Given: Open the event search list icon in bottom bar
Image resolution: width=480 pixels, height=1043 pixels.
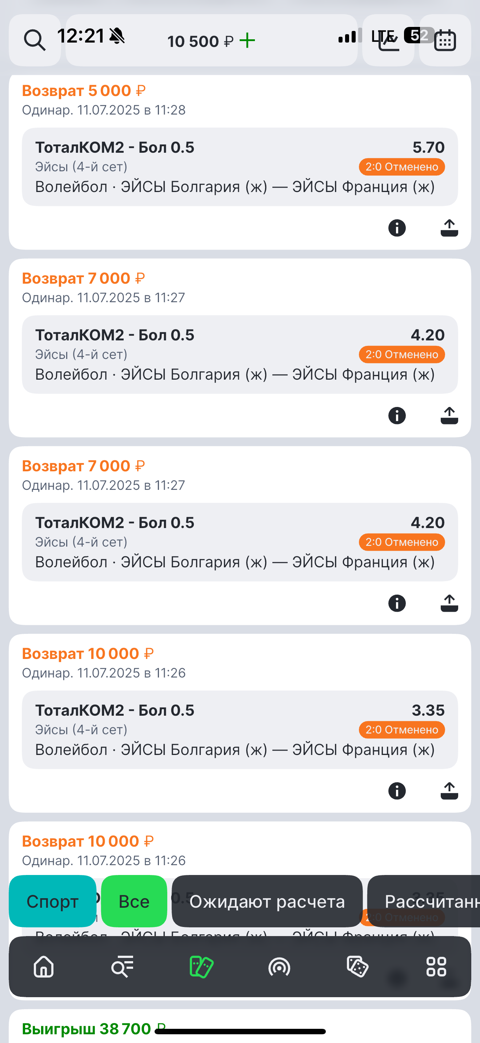Looking at the screenshot, I should point(122,967).
